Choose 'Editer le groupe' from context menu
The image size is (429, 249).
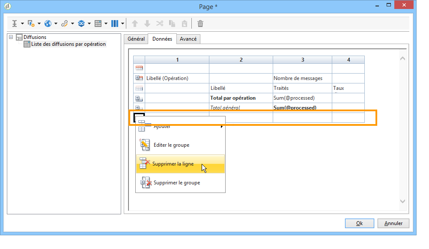tap(181, 145)
